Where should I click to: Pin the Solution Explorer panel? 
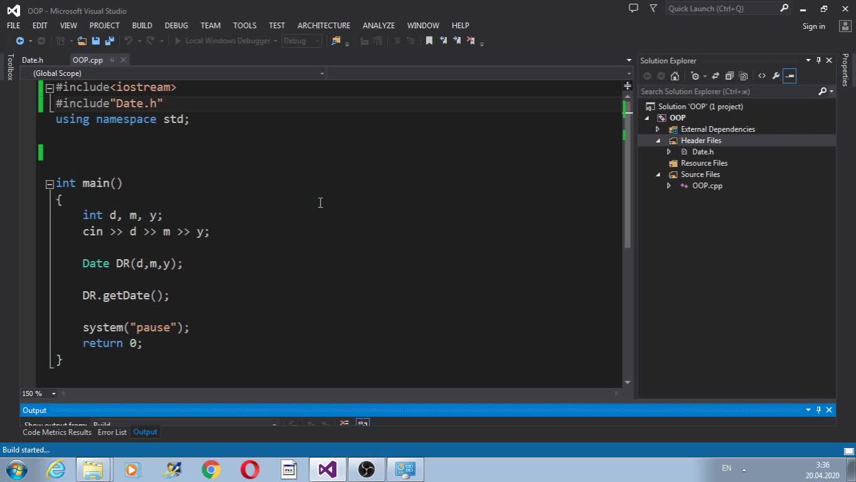[818, 60]
